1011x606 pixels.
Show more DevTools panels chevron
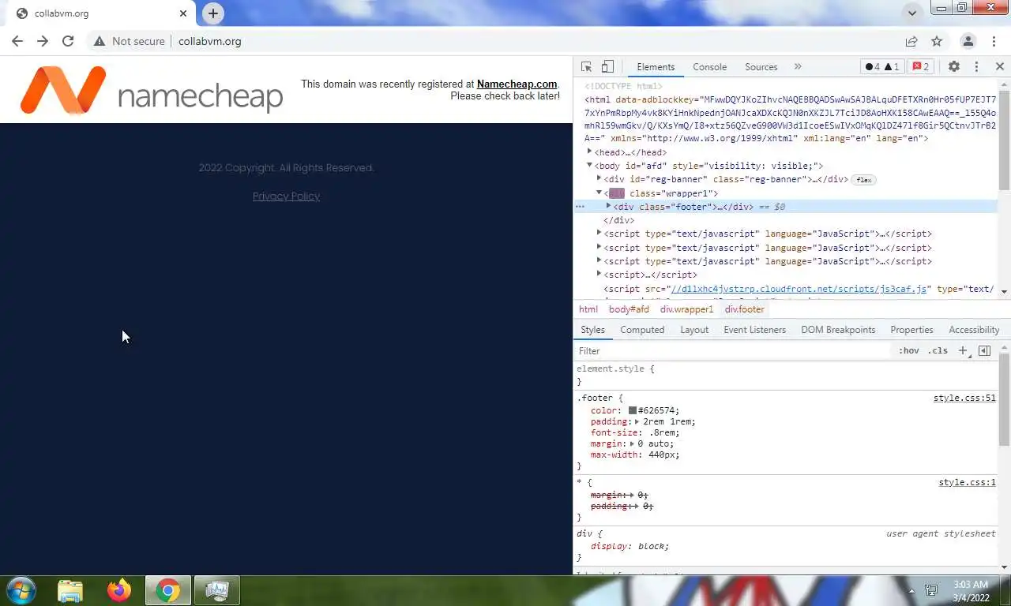(798, 67)
